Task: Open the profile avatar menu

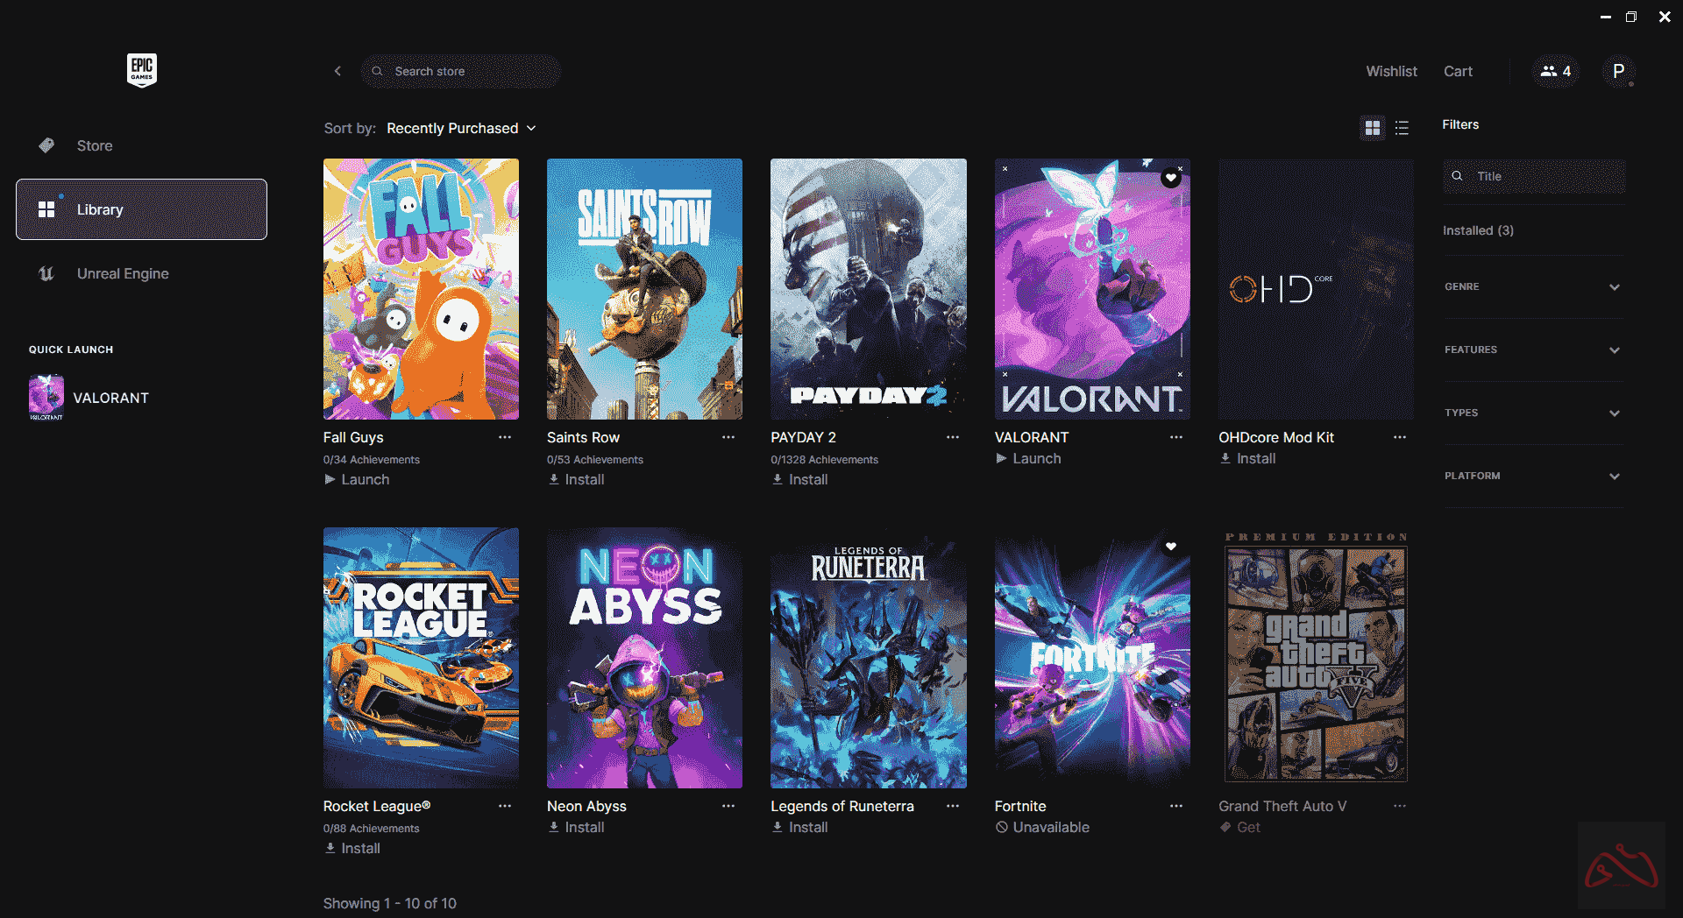Action: click(1618, 71)
